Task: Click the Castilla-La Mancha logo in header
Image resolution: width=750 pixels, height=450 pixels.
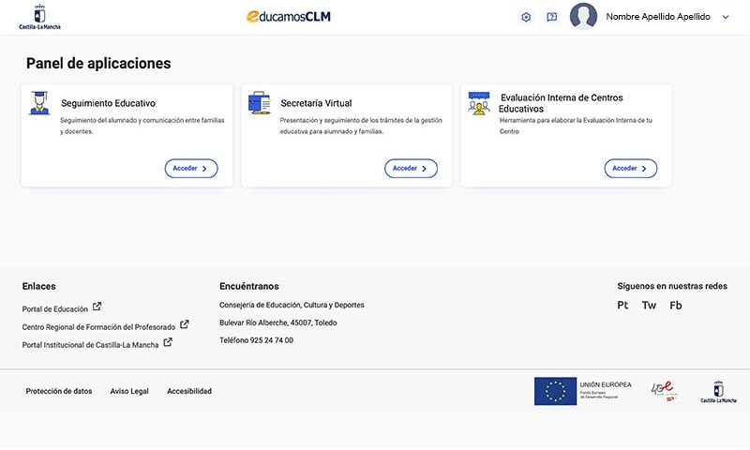Action: point(39,17)
